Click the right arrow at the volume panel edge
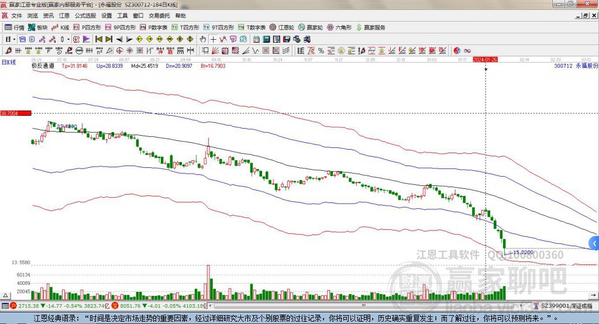The width and height of the screenshot is (599, 324). 593,295
